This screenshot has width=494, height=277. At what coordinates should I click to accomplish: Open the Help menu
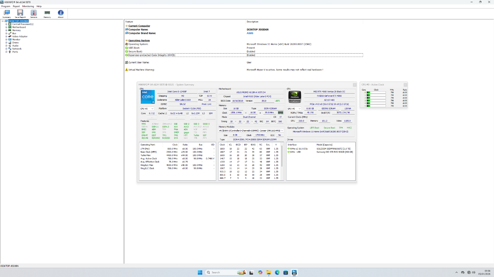coord(39,6)
